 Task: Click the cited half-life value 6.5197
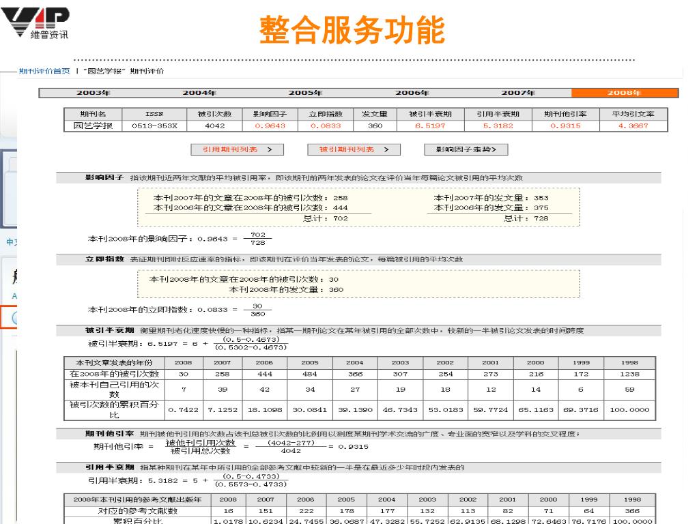[x=430, y=126]
